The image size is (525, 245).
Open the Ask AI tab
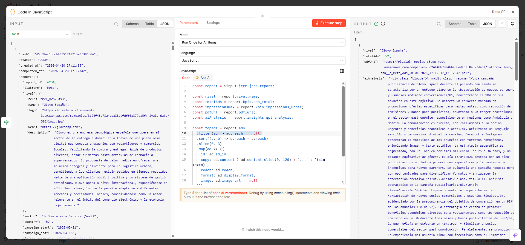203,78
